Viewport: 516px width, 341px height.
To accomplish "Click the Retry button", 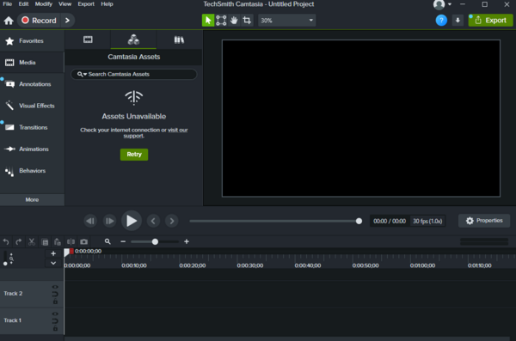I will pos(134,155).
